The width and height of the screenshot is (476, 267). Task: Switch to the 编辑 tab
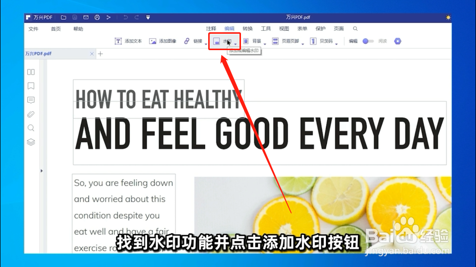coord(229,28)
